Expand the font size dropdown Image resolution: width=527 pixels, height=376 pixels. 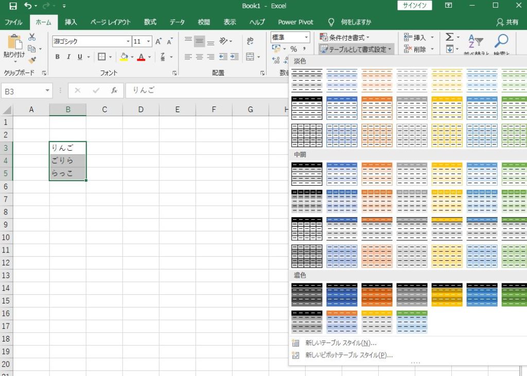(149, 42)
